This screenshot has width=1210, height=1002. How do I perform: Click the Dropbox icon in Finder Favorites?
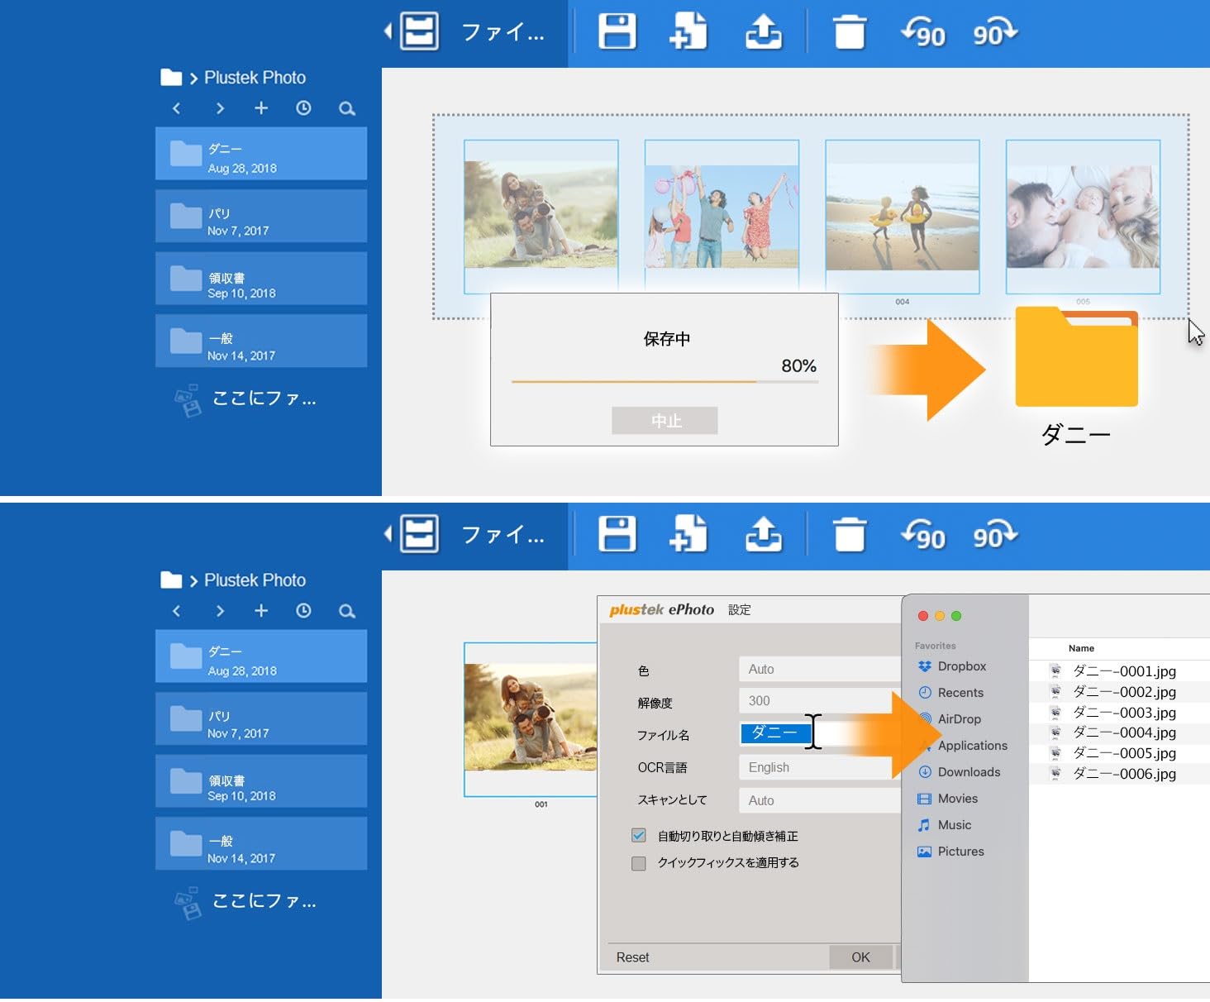925,666
